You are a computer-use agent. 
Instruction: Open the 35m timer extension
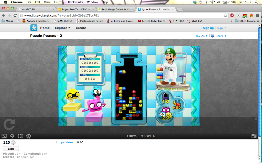coord(245,16)
